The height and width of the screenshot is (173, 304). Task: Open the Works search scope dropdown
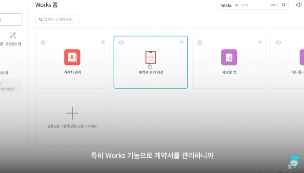pyautogui.click(x=229, y=5)
